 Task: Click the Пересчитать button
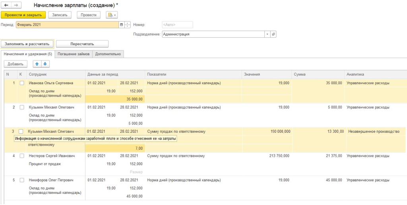82,44
